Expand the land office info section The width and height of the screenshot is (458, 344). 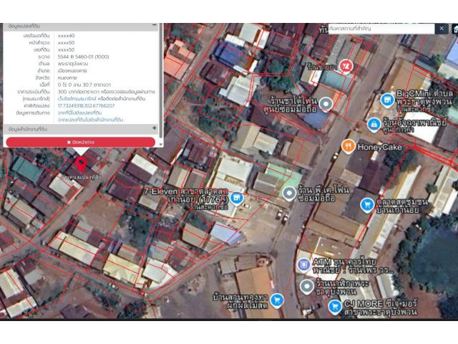click(x=155, y=128)
